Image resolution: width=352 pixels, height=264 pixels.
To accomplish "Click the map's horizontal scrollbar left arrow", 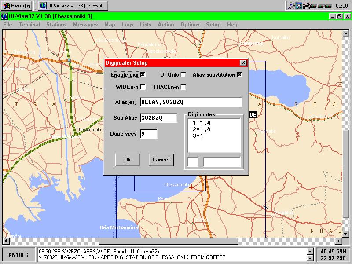I will tap(6, 241).
